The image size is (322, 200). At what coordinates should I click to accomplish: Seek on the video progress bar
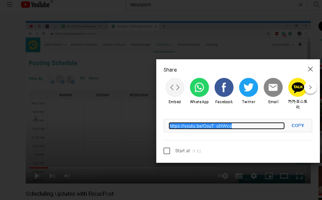(x=169, y=168)
